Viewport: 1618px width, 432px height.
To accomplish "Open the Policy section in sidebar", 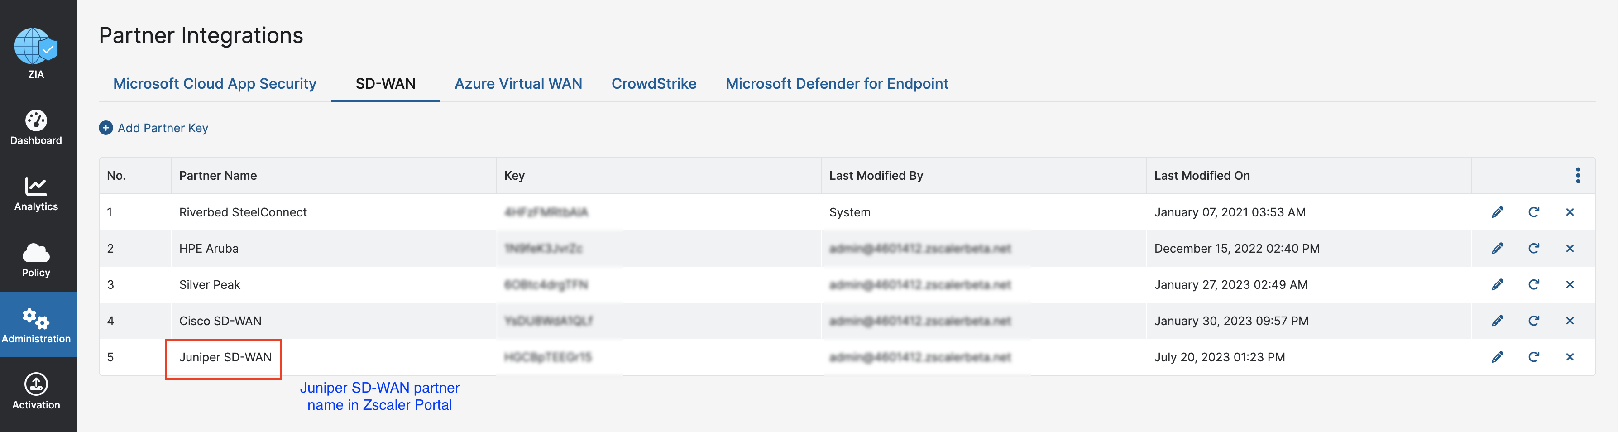I will pos(36,260).
